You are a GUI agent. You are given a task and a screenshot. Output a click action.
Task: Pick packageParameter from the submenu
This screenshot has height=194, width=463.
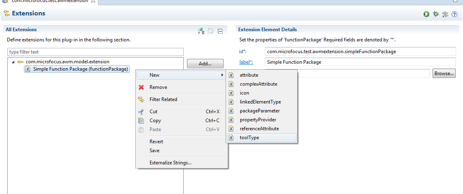(259, 111)
